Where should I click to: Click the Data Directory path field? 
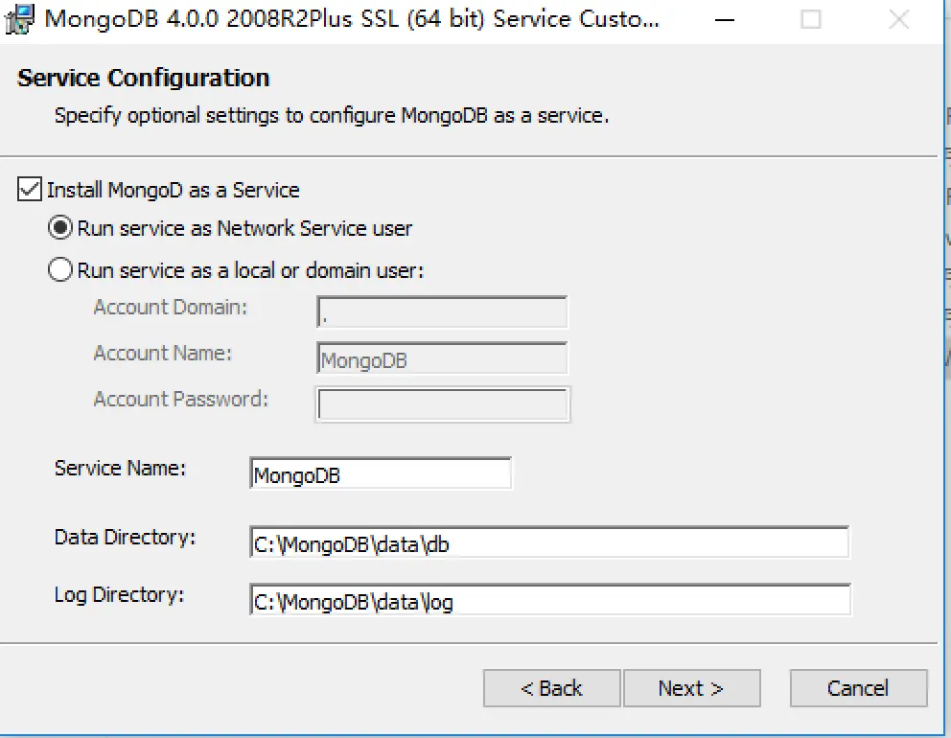[x=549, y=542]
